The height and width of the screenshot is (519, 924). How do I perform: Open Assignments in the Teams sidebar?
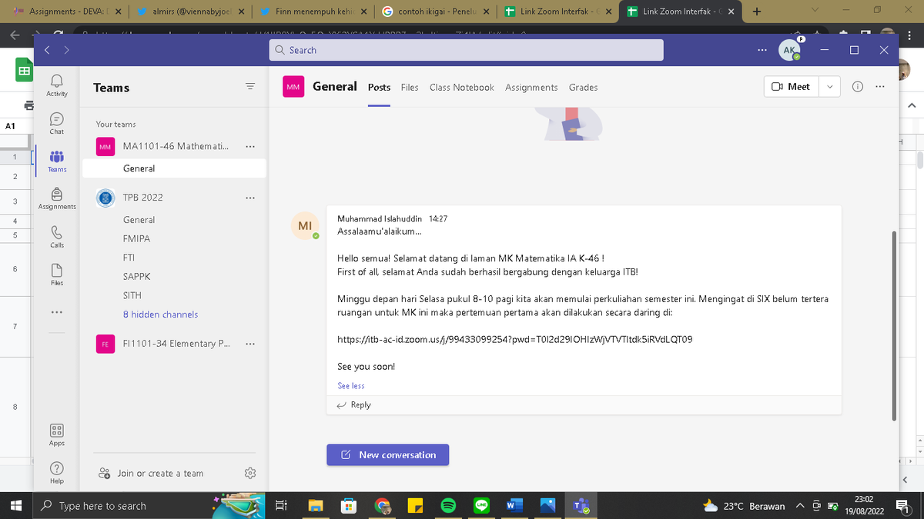(x=57, y=198)
